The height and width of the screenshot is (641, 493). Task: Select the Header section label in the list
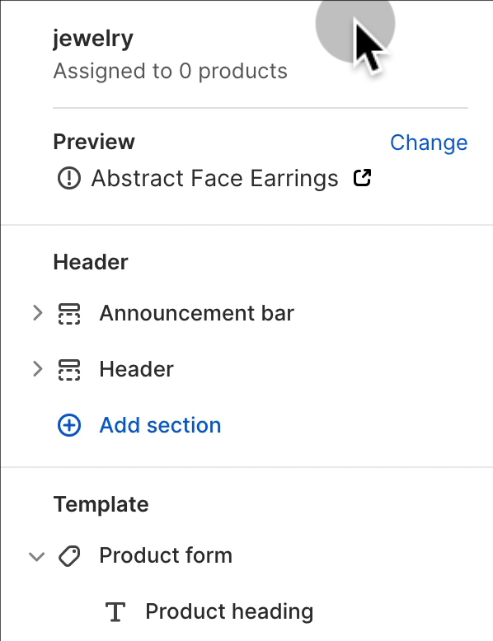pyautogui.click(x=137, y=369)
